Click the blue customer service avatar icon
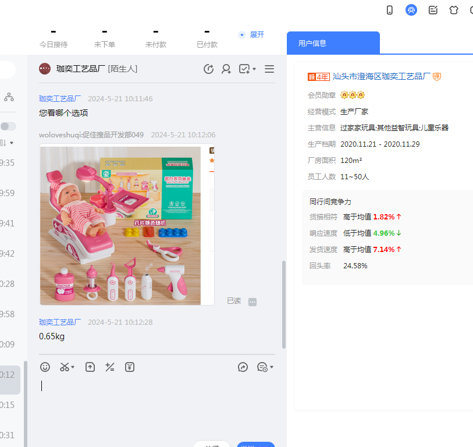Screen dimensions: 473x447 (x=411, y=10)
